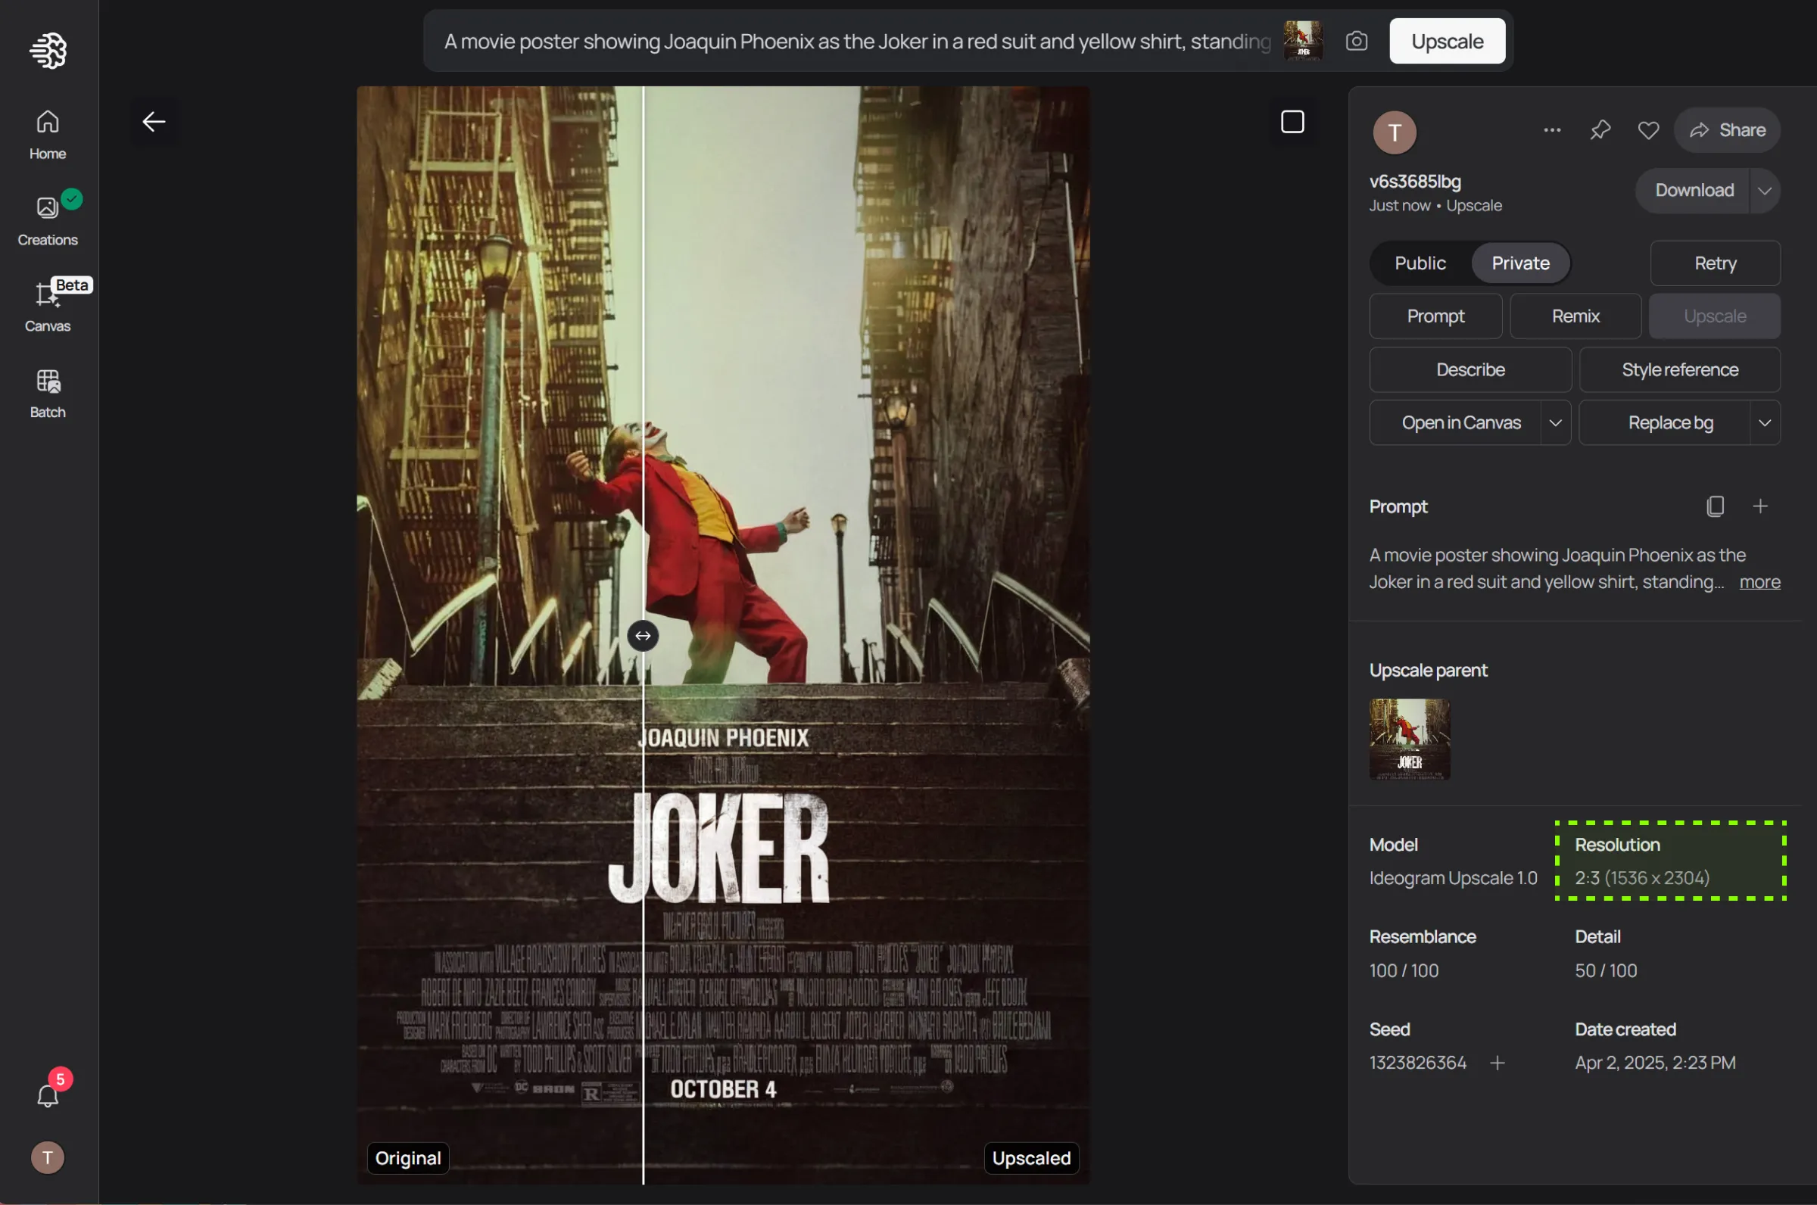Image resolution: width=1817 pixels, height=1205 pixels.
Task: Show more of the prompt text
Action: point(1759,582)
